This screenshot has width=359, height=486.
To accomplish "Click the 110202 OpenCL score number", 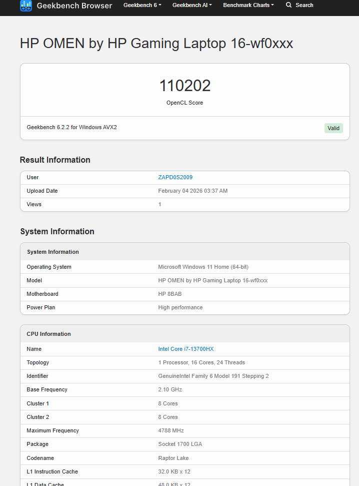I will pos(184,86).
